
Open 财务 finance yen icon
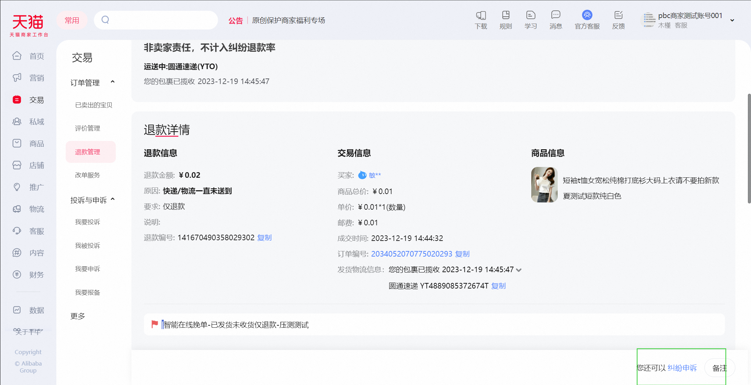click(17, 275)
